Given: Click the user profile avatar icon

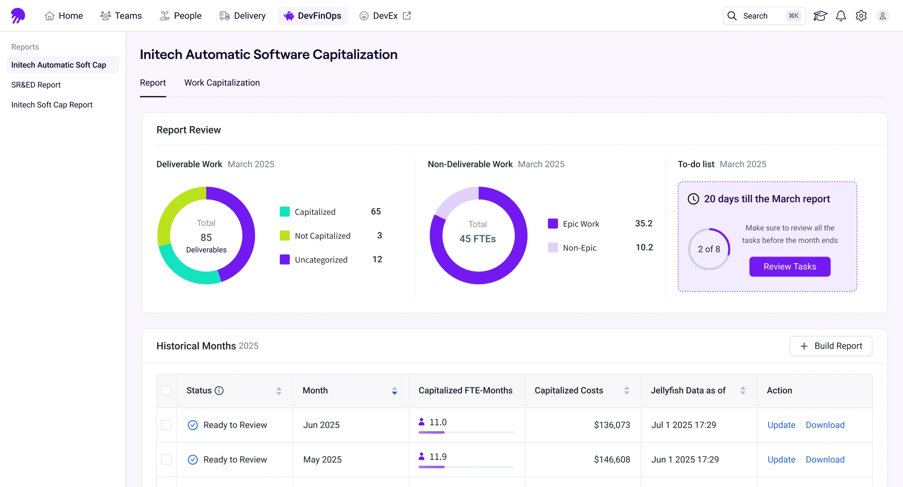Looking at the screenshot, I should point(882,16).
